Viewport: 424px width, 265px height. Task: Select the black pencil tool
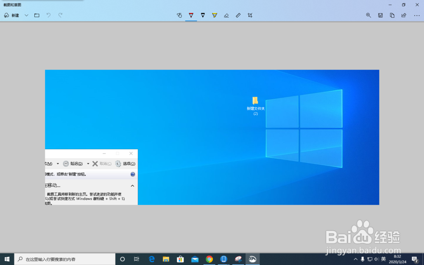203,15
